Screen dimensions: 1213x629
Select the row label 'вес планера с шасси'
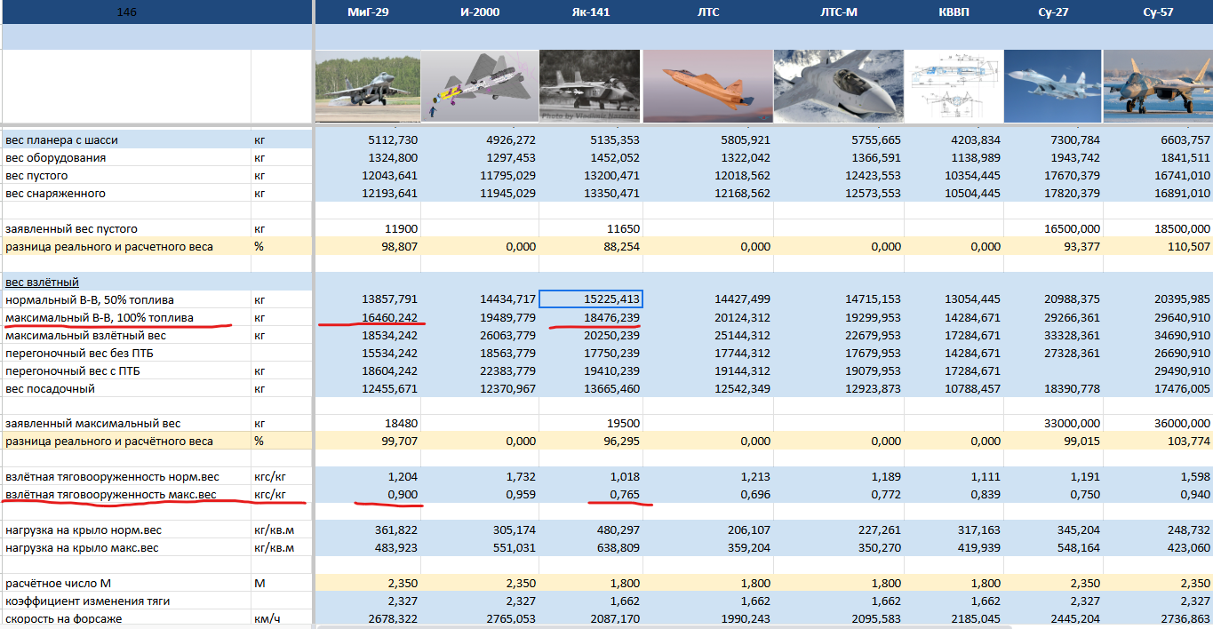pos(61,140)
